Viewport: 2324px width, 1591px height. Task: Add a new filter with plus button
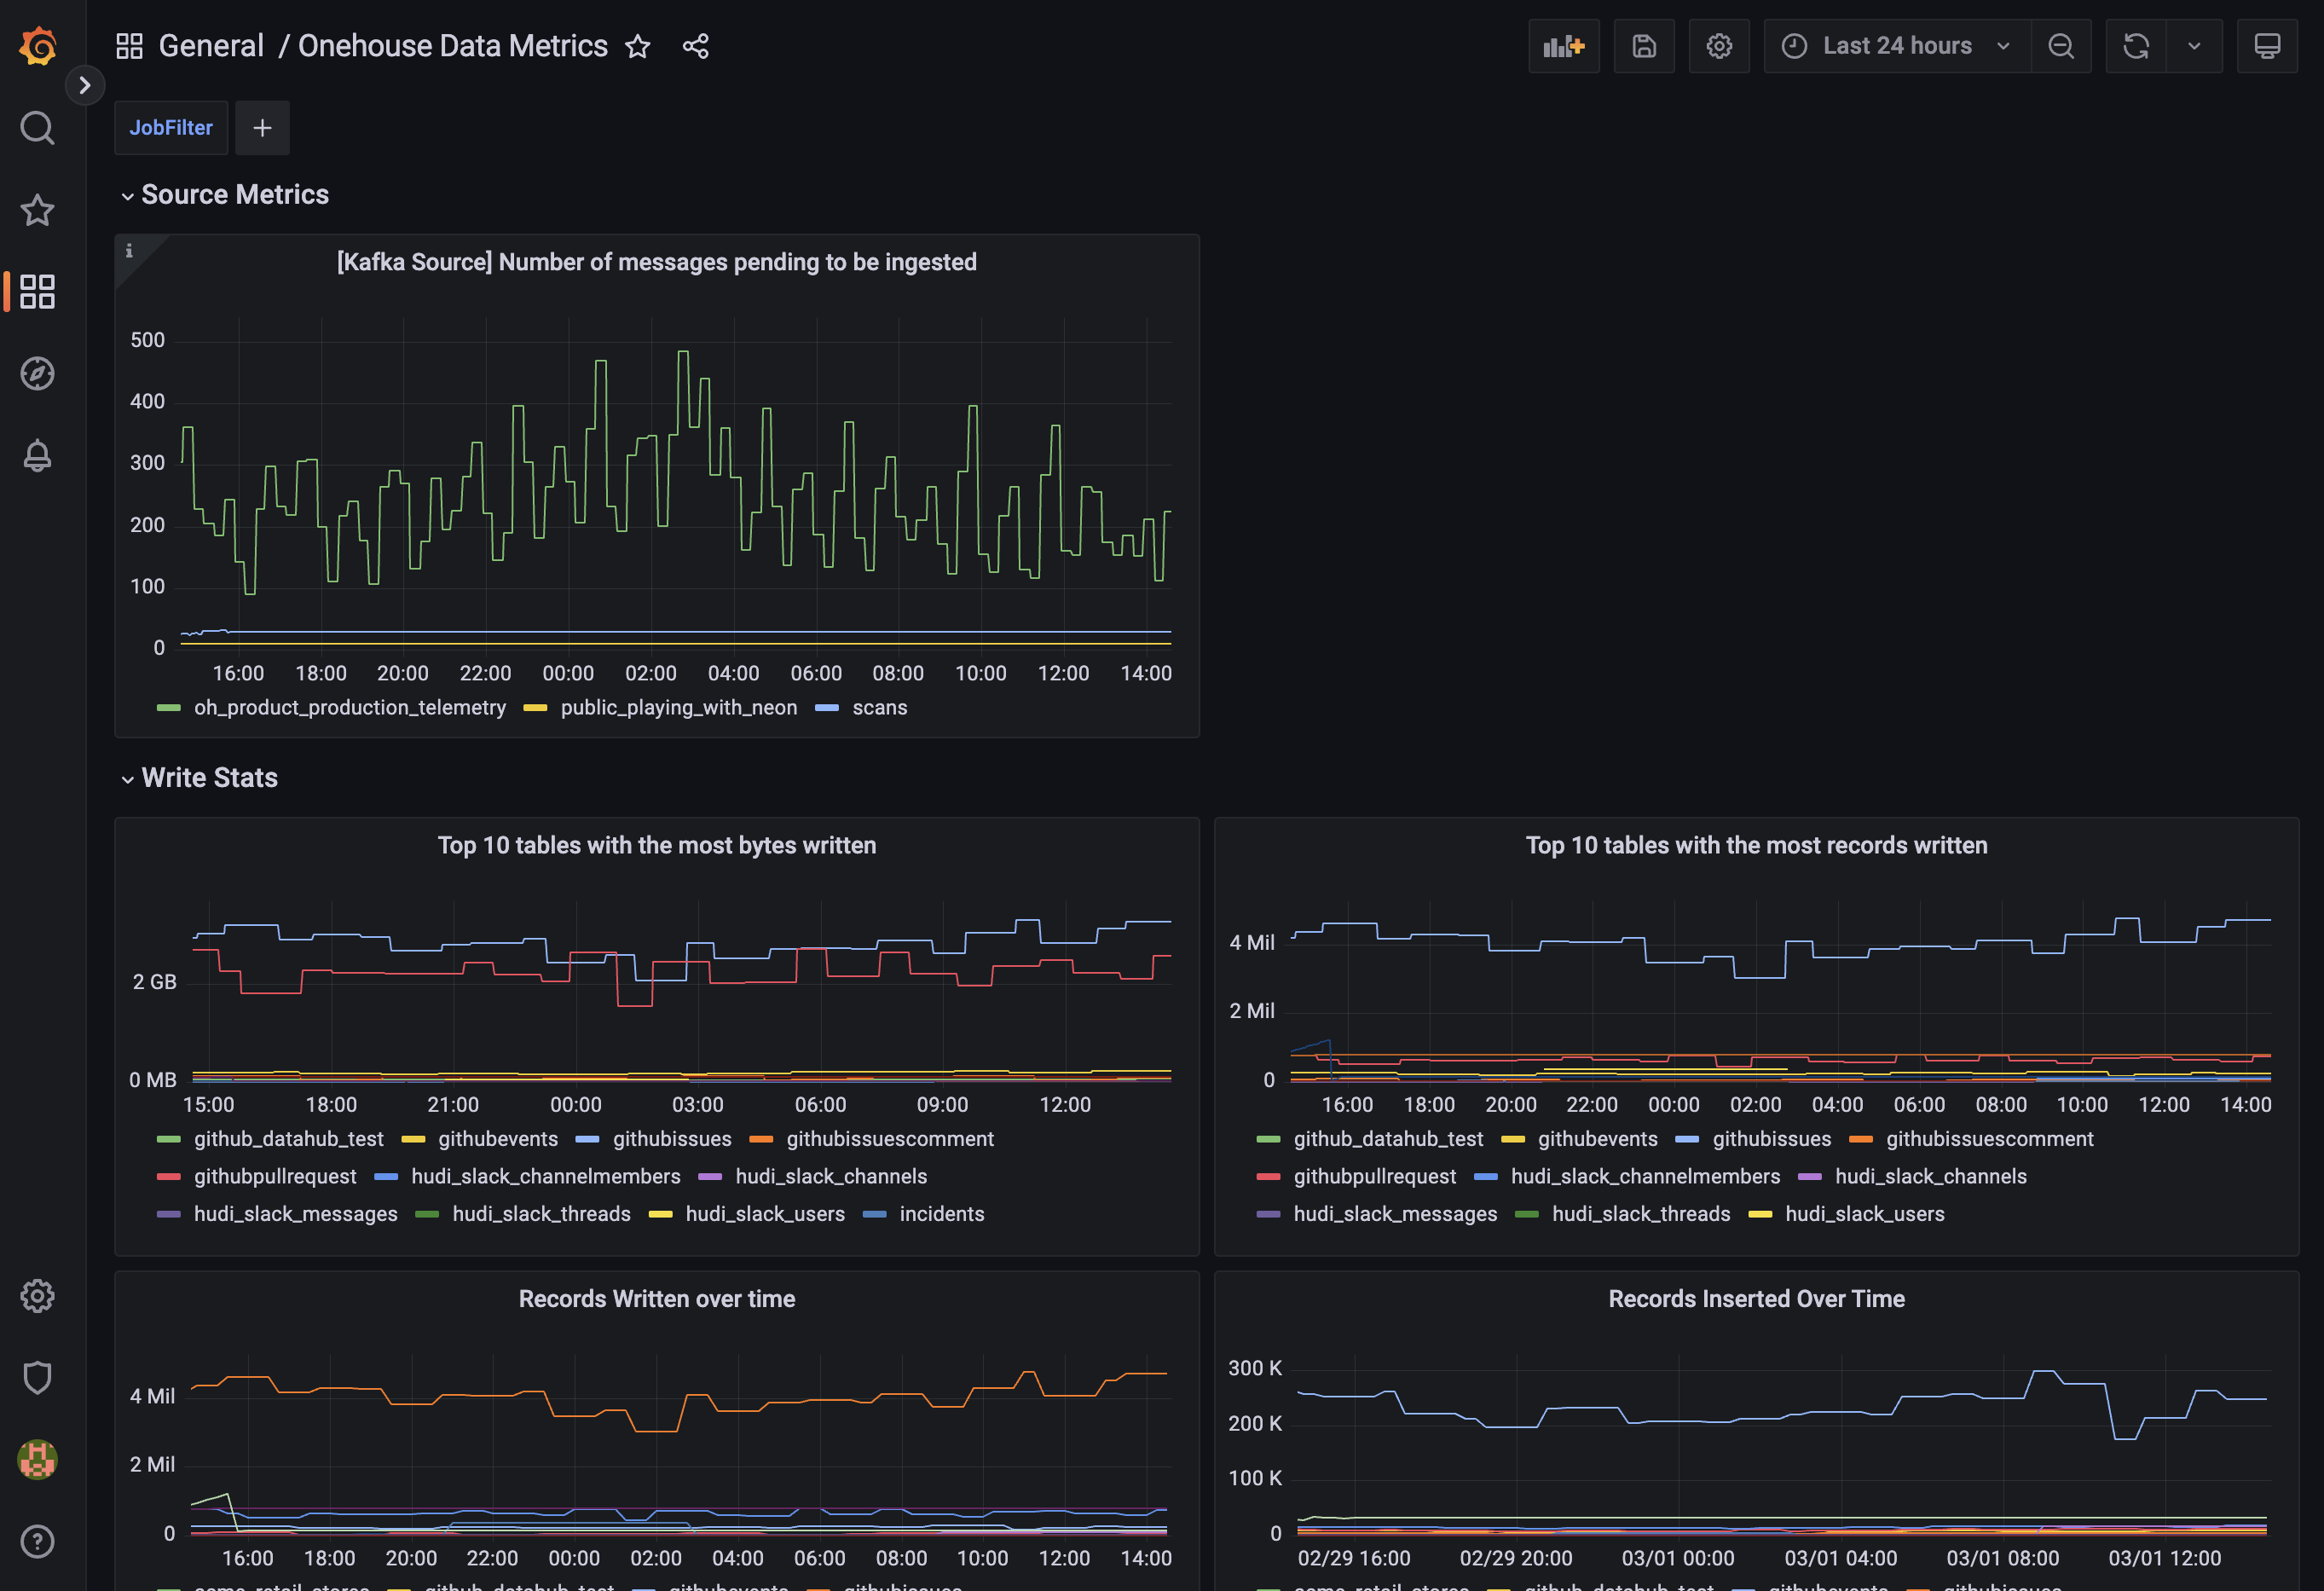point(262,128)
